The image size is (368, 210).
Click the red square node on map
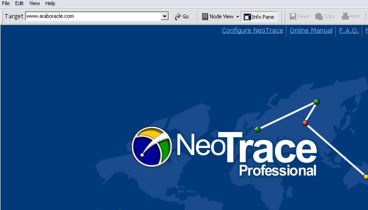305,123
